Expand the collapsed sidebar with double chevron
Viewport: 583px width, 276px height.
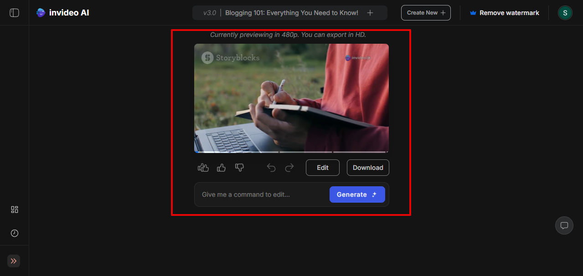[13, 261]
